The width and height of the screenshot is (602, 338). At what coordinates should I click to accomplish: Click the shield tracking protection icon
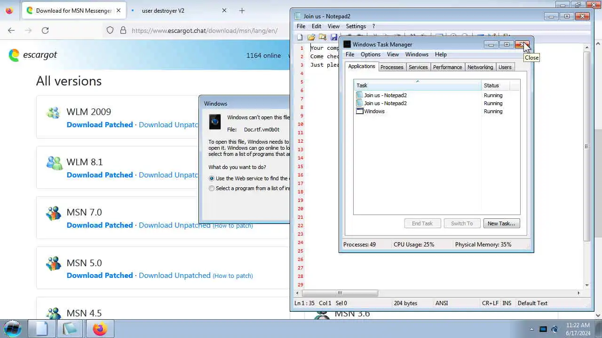click(x=110, y=30)
